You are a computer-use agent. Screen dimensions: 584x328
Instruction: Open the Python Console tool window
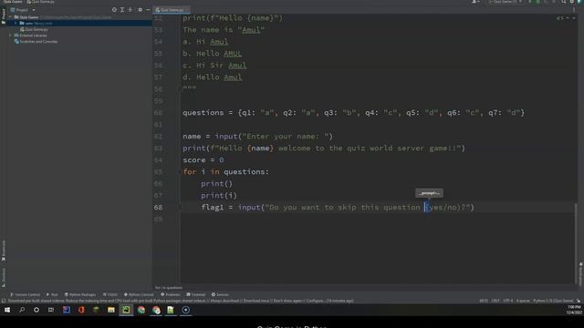(139, 294)
